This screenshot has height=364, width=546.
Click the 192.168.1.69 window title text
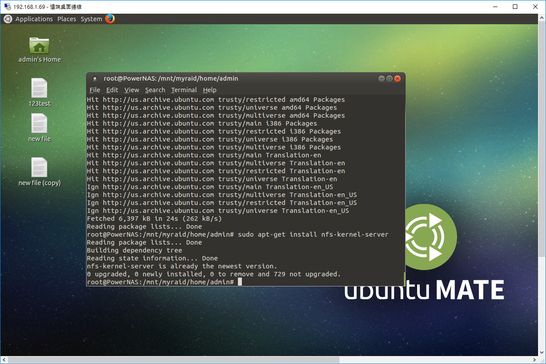pyautogui.click(x=47, y=7)
